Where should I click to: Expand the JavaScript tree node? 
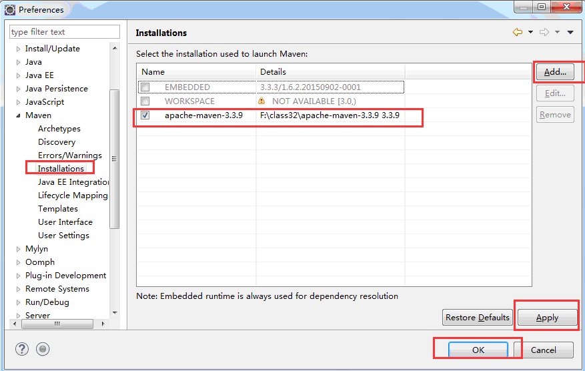click(18, 102)
